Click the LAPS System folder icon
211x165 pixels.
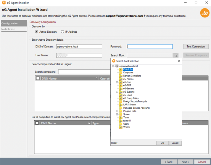pyautogui.click(x=121, y=105)
